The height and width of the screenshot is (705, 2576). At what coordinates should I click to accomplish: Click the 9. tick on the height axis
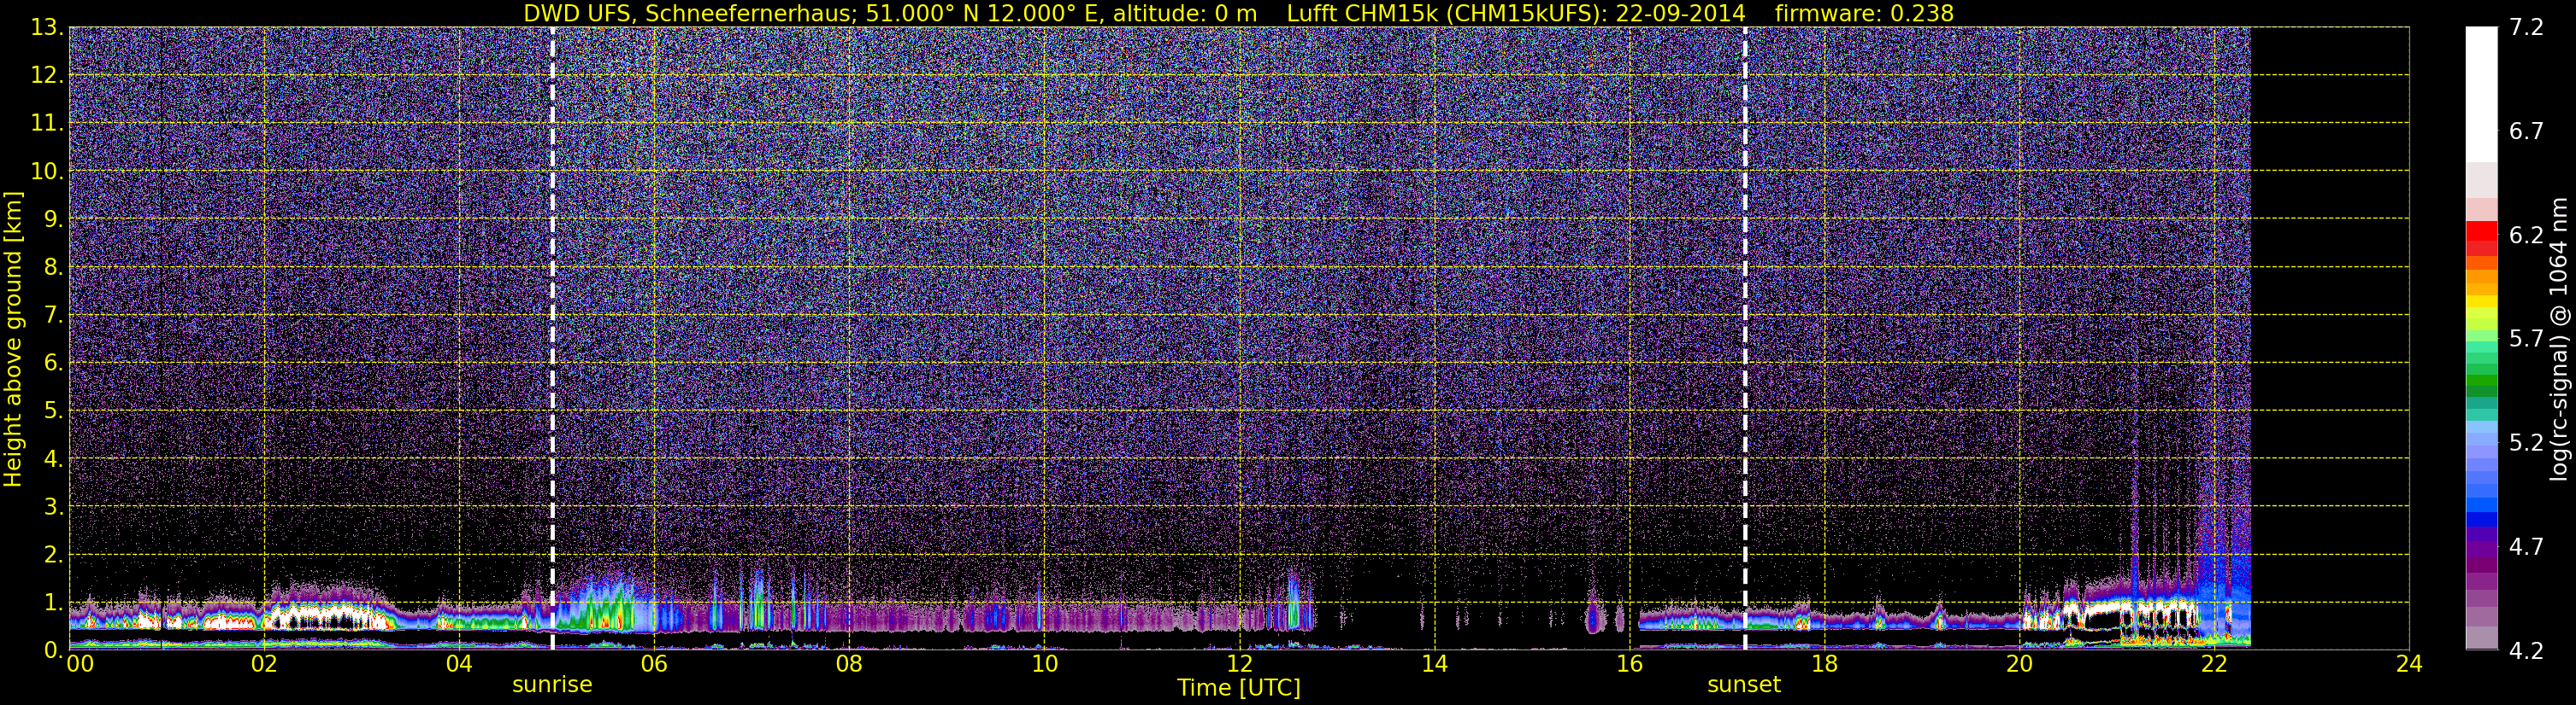pos(53,219)
